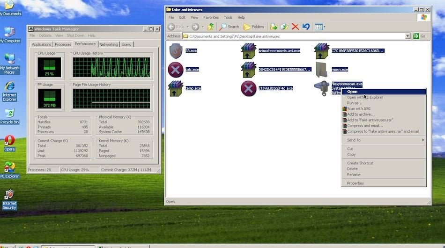Select the mmsn.exe file icon

[323, 70]
